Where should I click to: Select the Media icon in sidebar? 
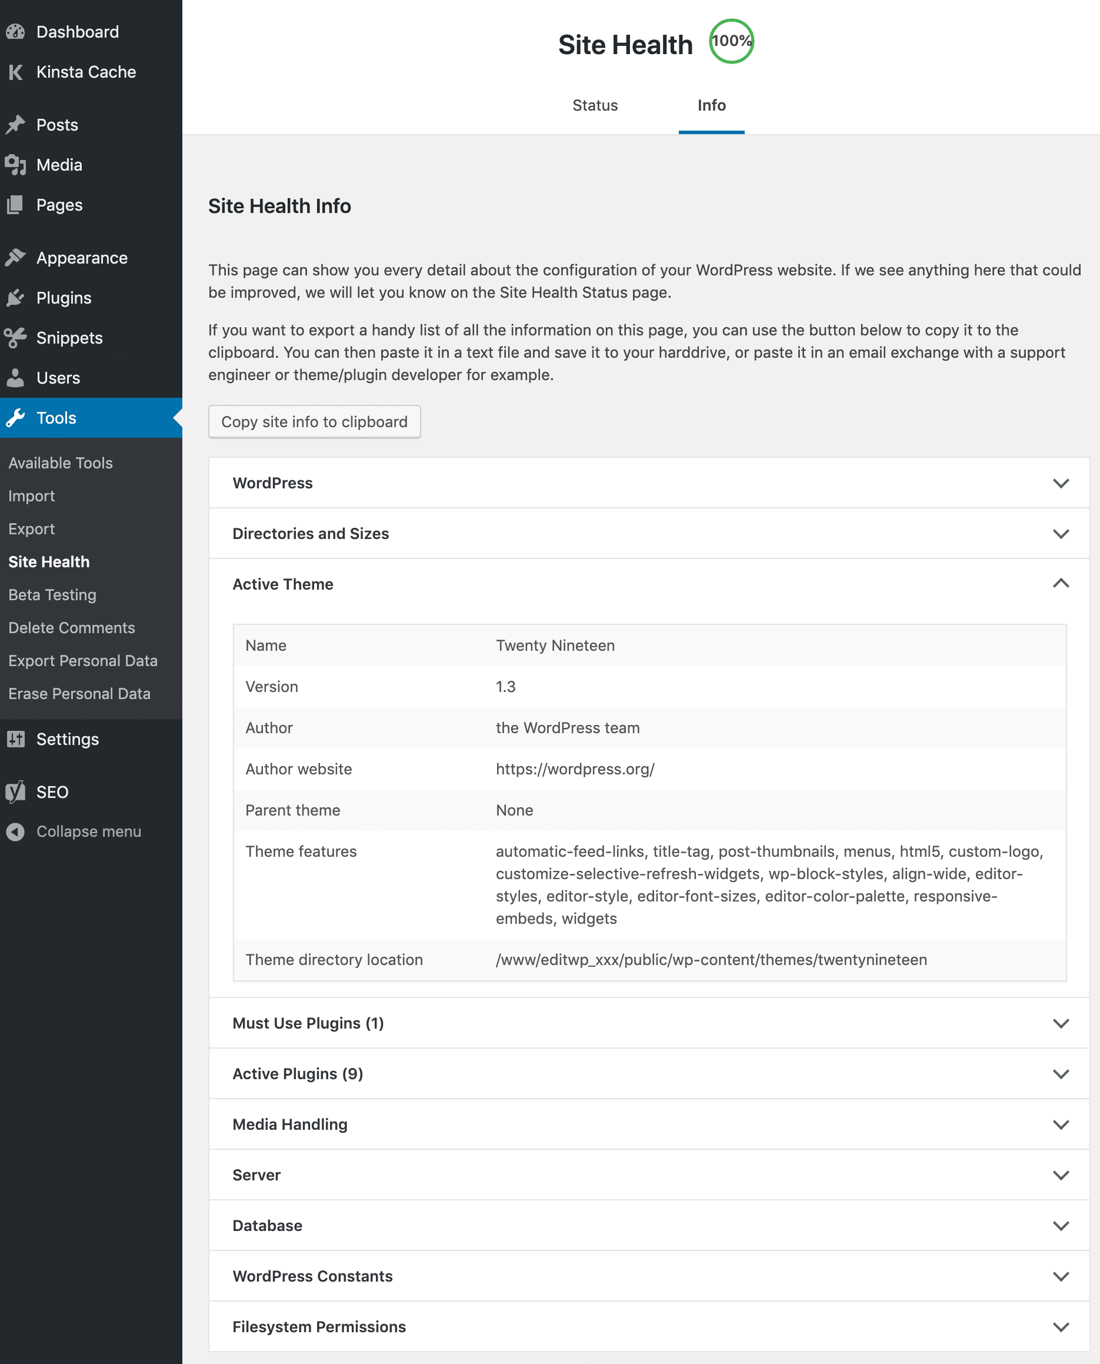[x=16, y=165]
